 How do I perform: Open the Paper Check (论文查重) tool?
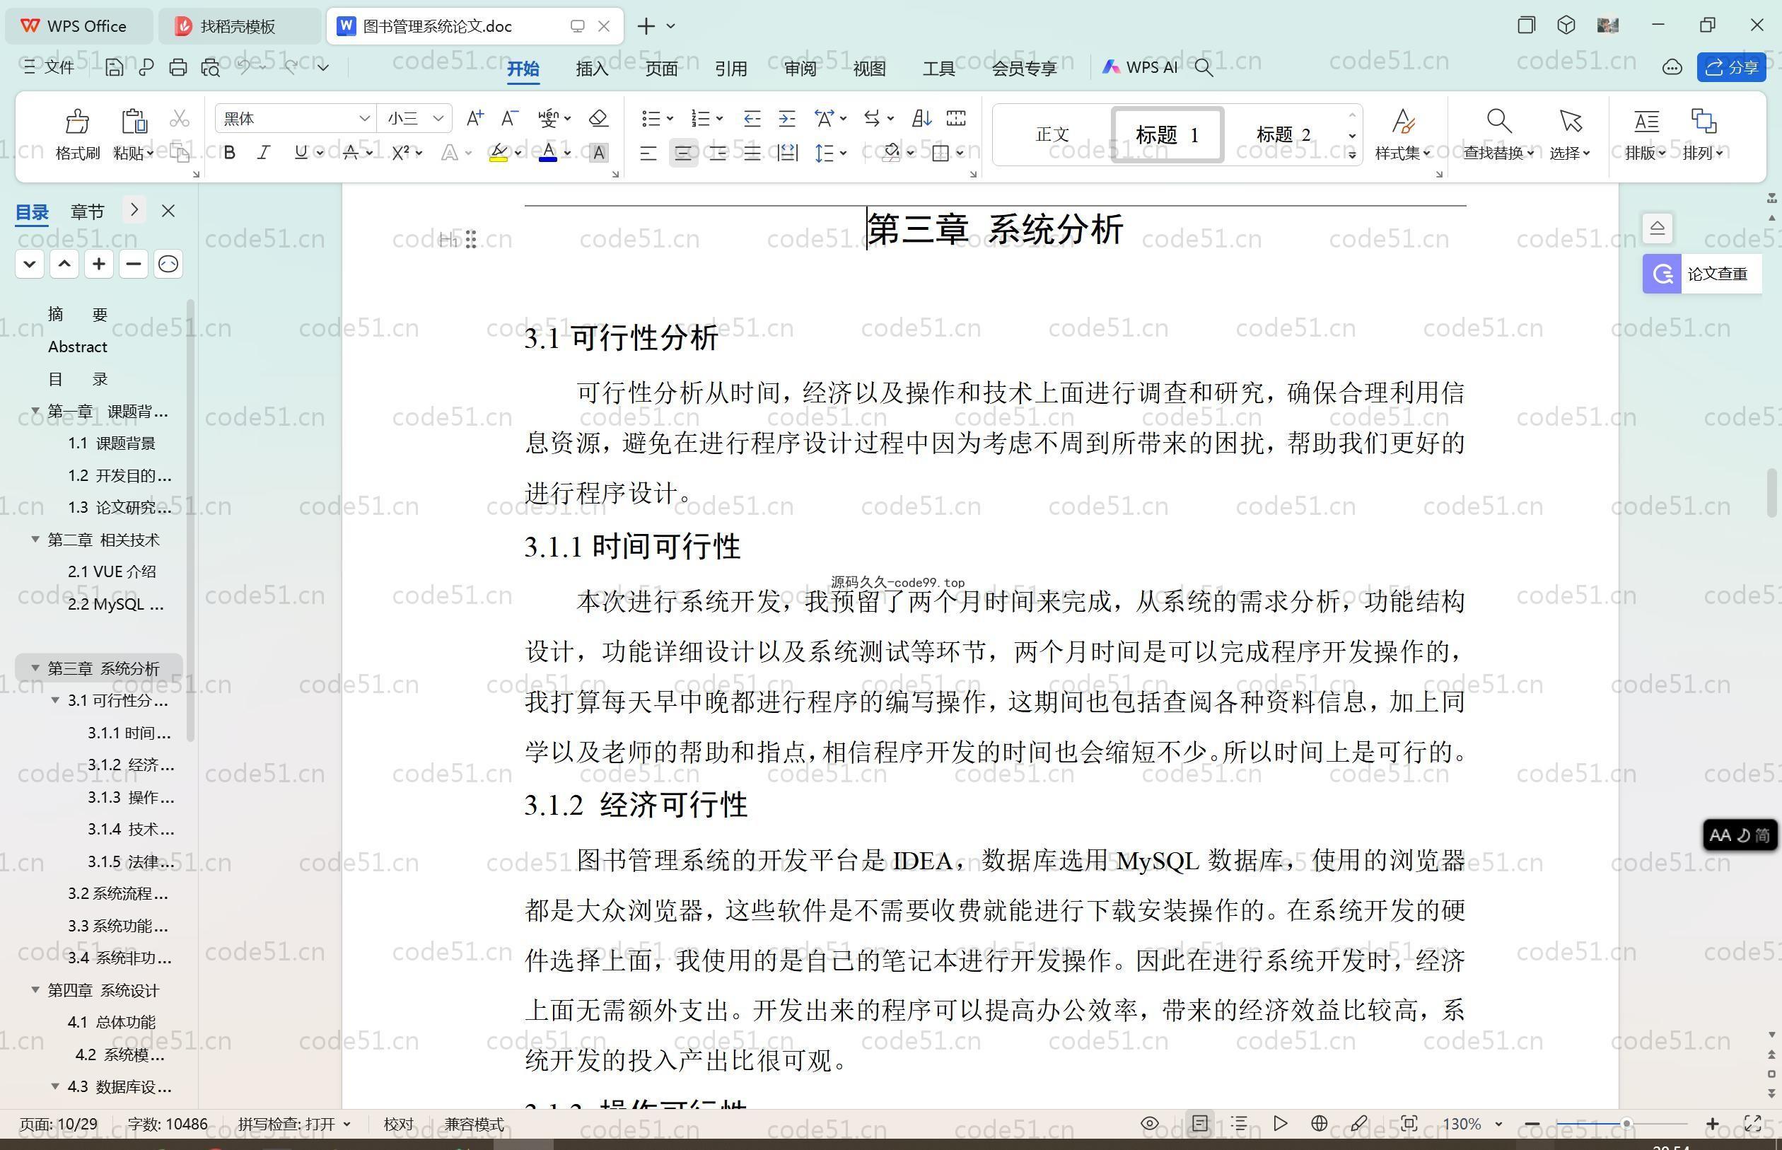[1701, 273]
